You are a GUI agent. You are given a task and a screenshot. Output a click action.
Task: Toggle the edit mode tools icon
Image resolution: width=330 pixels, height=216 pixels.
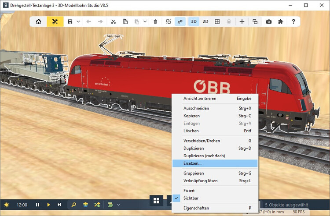click(x=55, y=21)
